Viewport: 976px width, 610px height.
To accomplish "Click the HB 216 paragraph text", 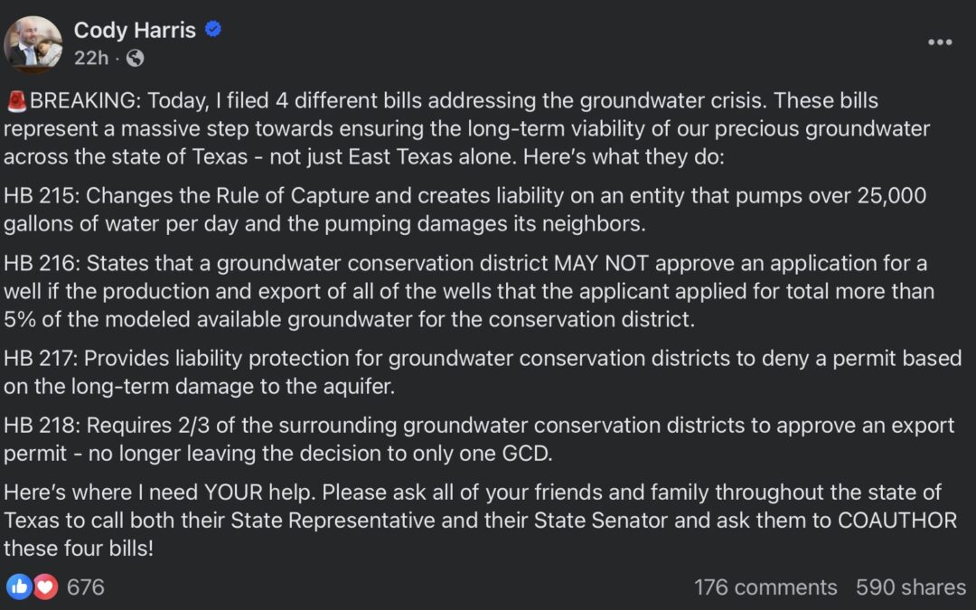I will [468, 292].
